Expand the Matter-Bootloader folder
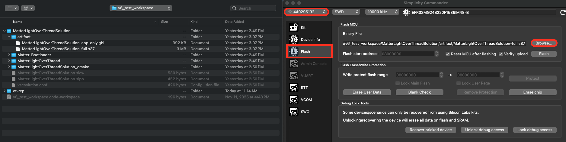Viewport: 566px width, 142px height. (x=9, y=55)
